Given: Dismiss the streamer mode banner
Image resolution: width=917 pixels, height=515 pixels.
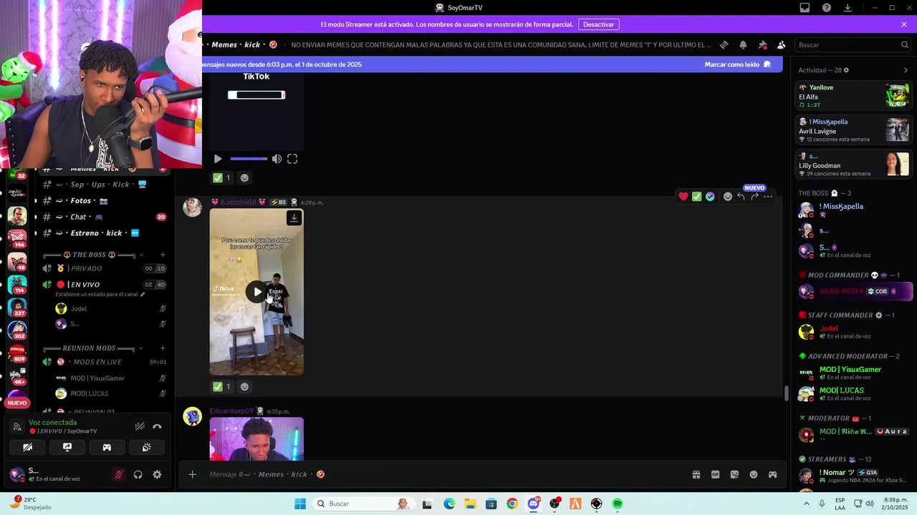Looking at the screenshot, I should click(904, 24).
